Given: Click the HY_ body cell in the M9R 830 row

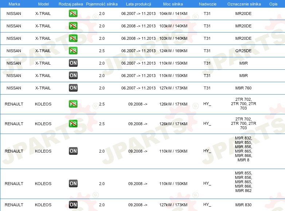Looking at the screenshot, I should click(x=207, y=205).
